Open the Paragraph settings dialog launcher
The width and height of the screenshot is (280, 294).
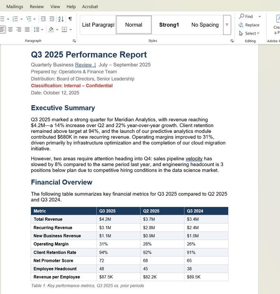point(74,41)
